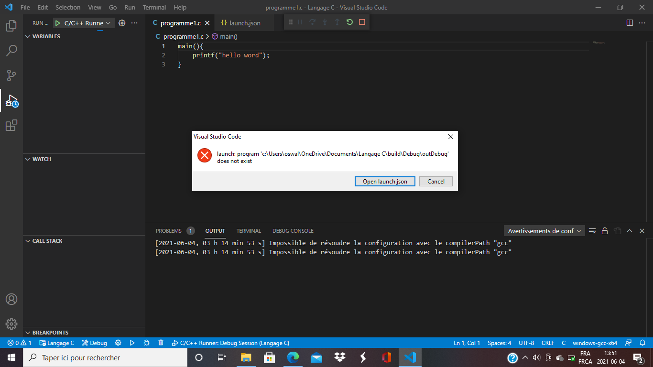Viewport: 653px width, 367px height.
Task: Open the Explorer view in activity bar
Action: [11, 26]
